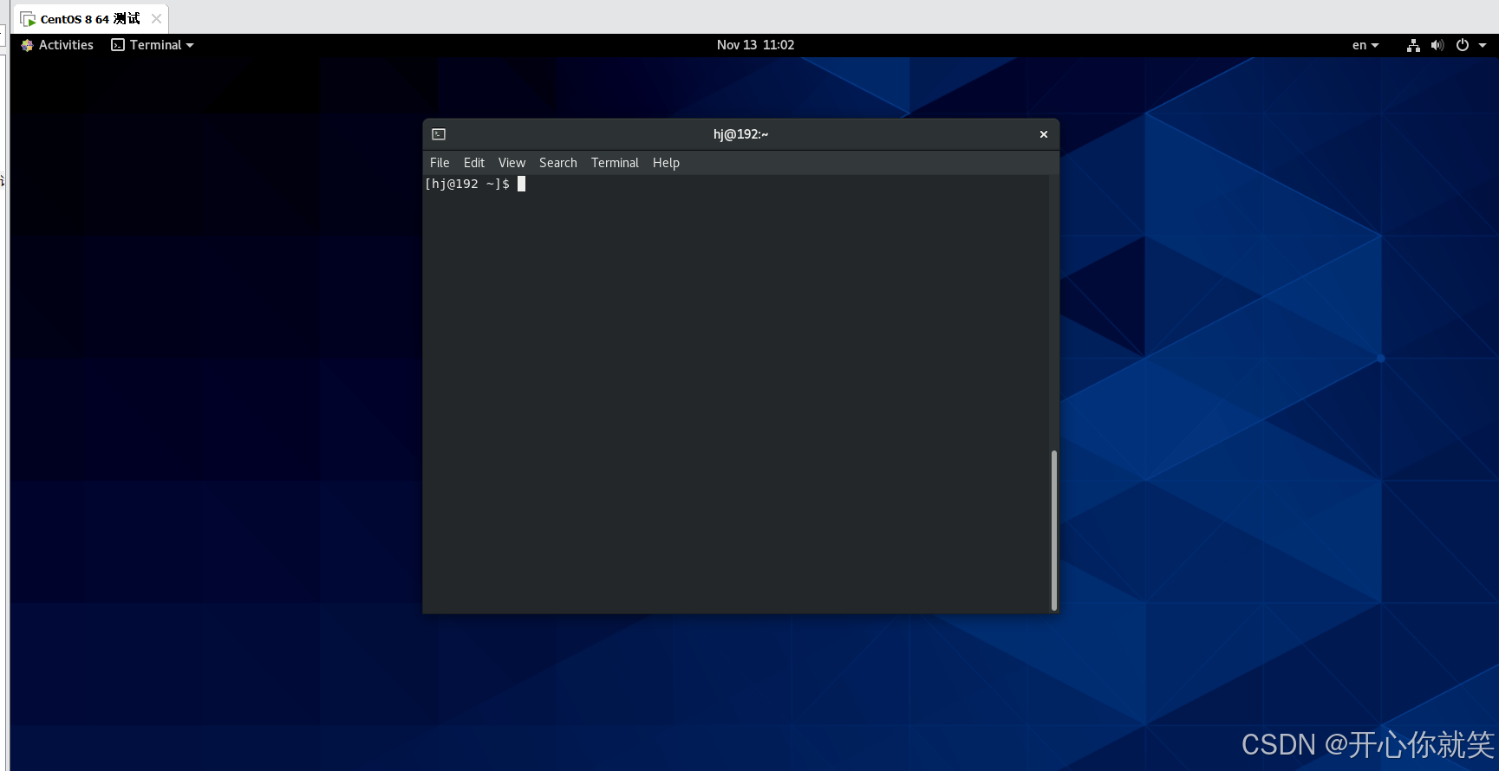1499x771 pixels.
Task: Click the terminal window's vertical scrollbar
Action: pos(1053,528)
